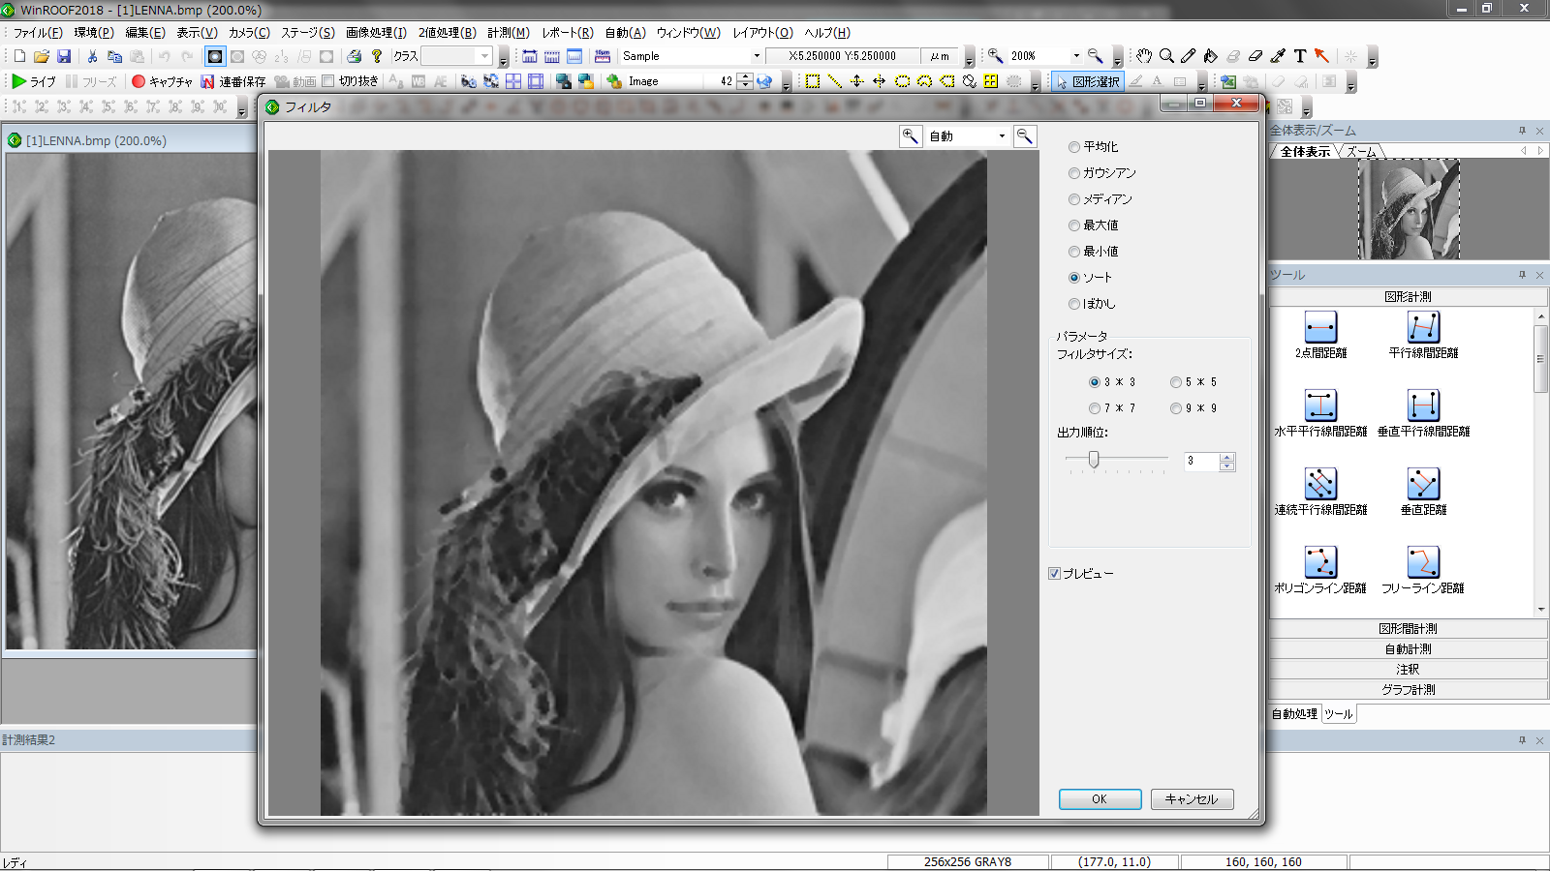Click the overview thumbnail of Lenna image
The width and height of the screenshot is (1550, 871).
tap(1409, 210)
